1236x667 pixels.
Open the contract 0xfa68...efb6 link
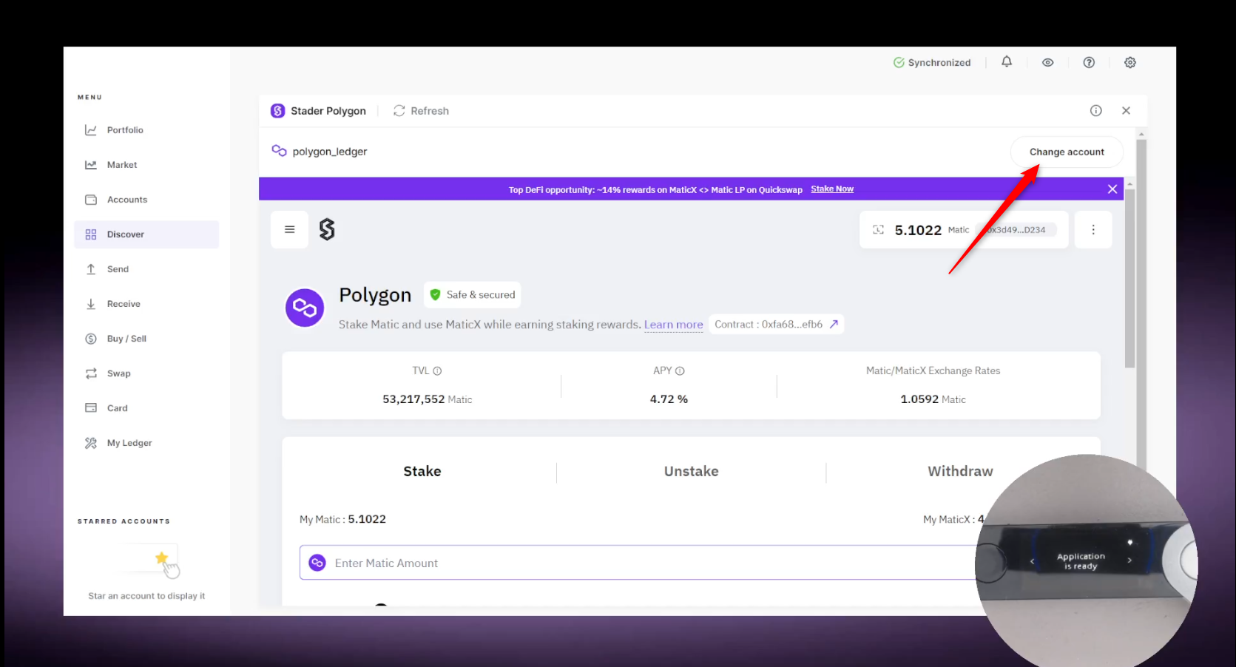[x=777, y=325]
